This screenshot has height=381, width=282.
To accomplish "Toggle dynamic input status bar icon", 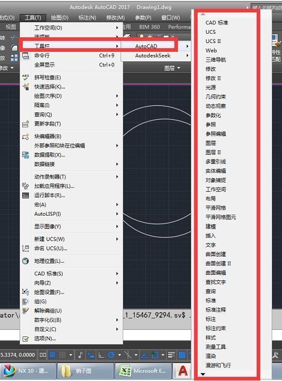I will (91, 355).
